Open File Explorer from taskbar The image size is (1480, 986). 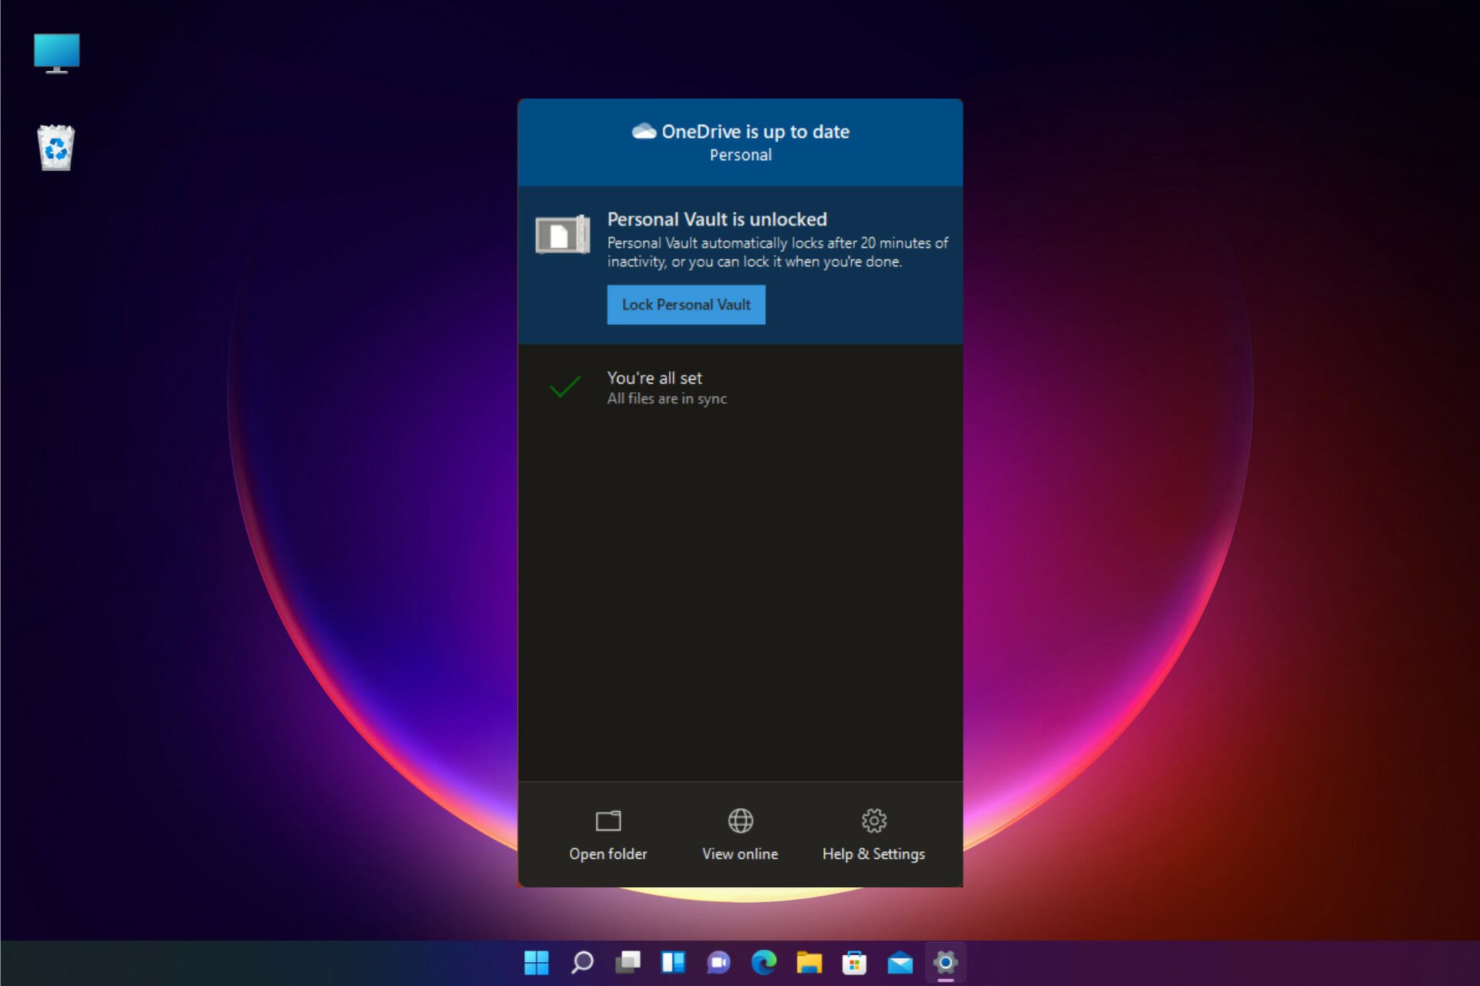tap(809, 962)
